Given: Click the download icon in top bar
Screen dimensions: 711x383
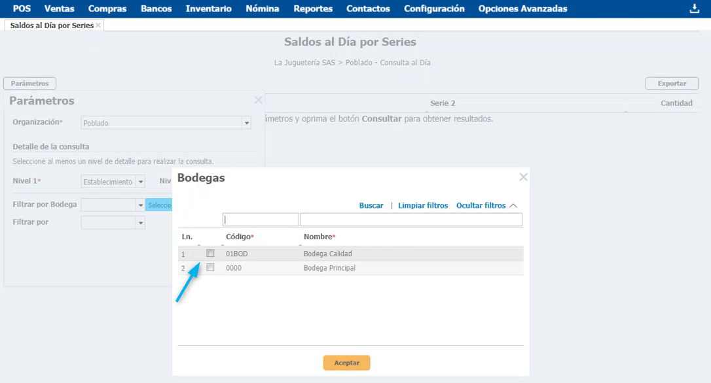Looking at the screenshot, I should click(x=695, y=8).
